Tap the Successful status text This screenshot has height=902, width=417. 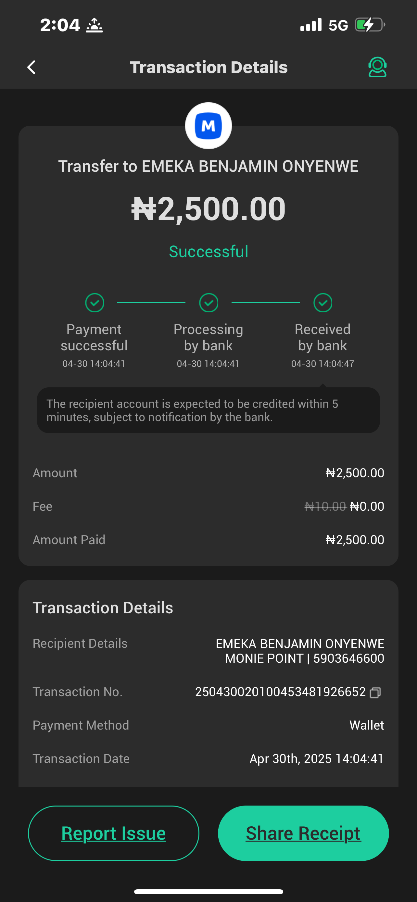click(x=208, y=251)
